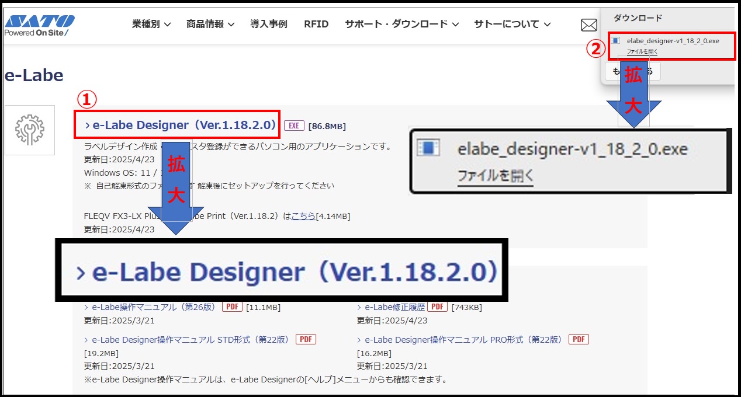The width and height of the screenshot is (741, 397).
Task: Click the mail envelope icon
Action: pyautogui.click(x=590, y=25)
